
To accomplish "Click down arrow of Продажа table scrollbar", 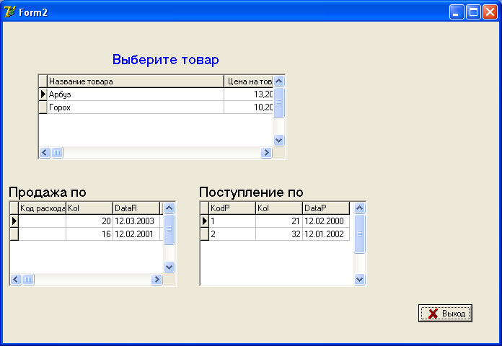I will pos(169,267).
